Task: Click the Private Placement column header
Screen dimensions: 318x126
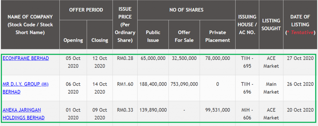Action: pos(218,36)
